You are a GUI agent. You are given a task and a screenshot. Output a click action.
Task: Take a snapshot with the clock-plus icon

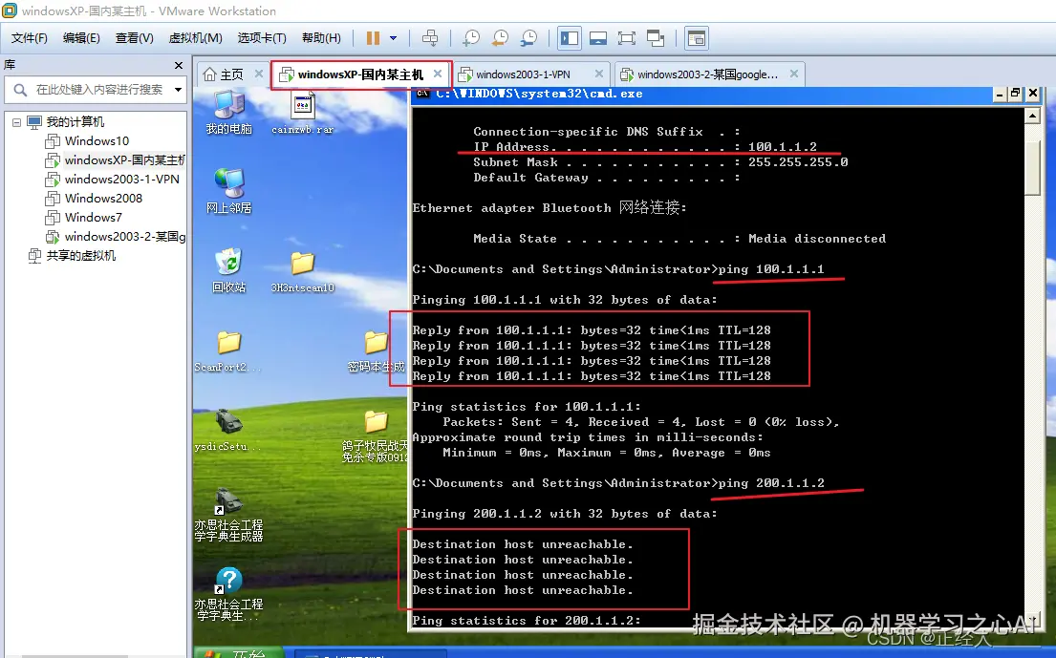tap(471, 38)
